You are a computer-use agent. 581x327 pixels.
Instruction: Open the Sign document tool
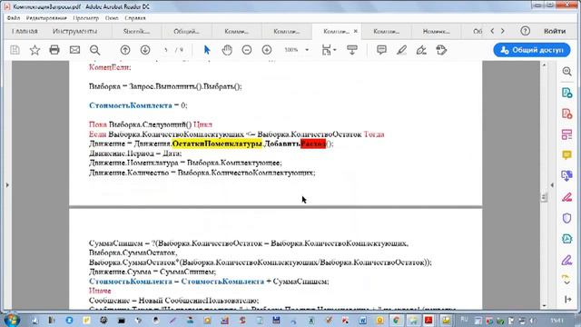(x=421, y=50)
